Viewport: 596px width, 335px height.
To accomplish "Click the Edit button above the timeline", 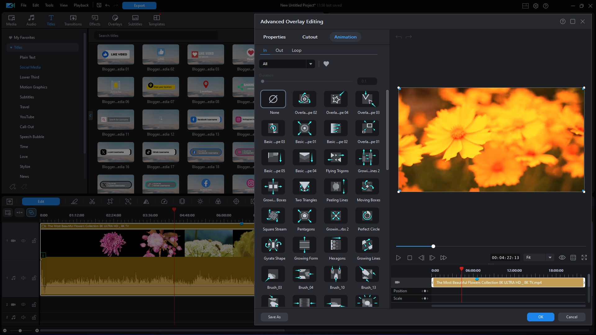I will point(41,202).
